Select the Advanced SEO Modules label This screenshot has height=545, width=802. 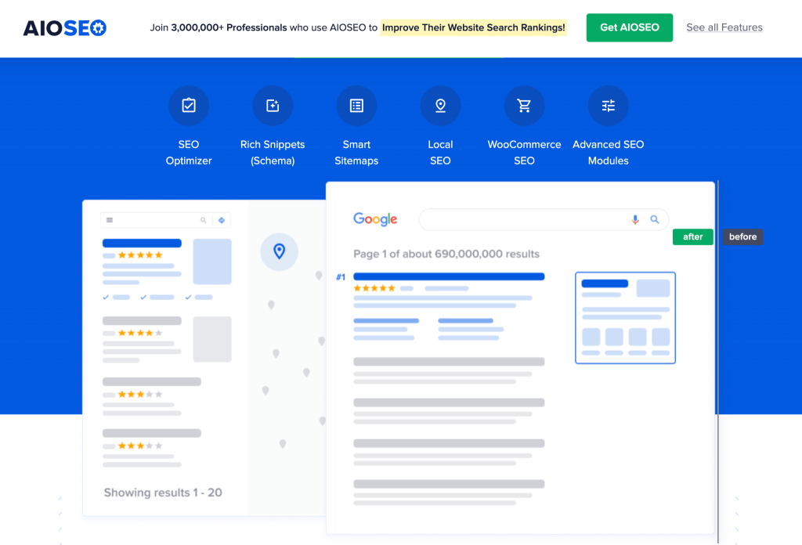tap(608, 153)
